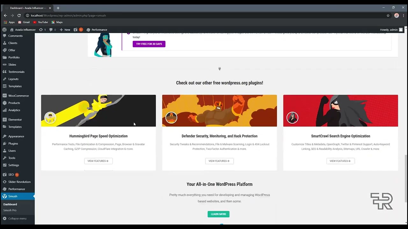
Task: Open the New content menu
Action: 65,30
